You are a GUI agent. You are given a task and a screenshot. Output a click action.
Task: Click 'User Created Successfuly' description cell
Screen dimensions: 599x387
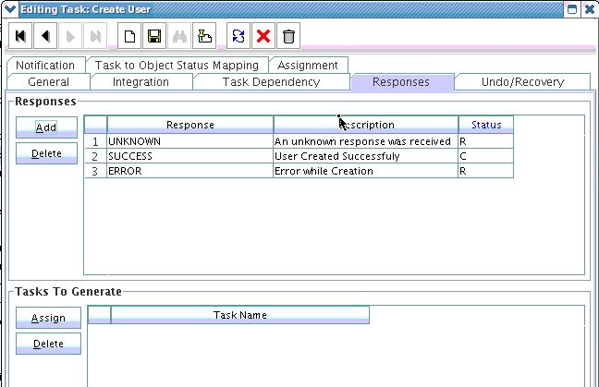click(x=365, y=156)
